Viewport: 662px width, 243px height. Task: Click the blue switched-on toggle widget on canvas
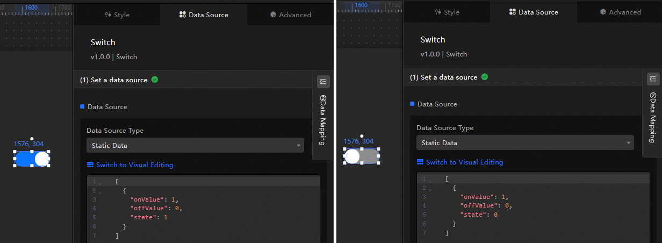click(x=32, y=159)
